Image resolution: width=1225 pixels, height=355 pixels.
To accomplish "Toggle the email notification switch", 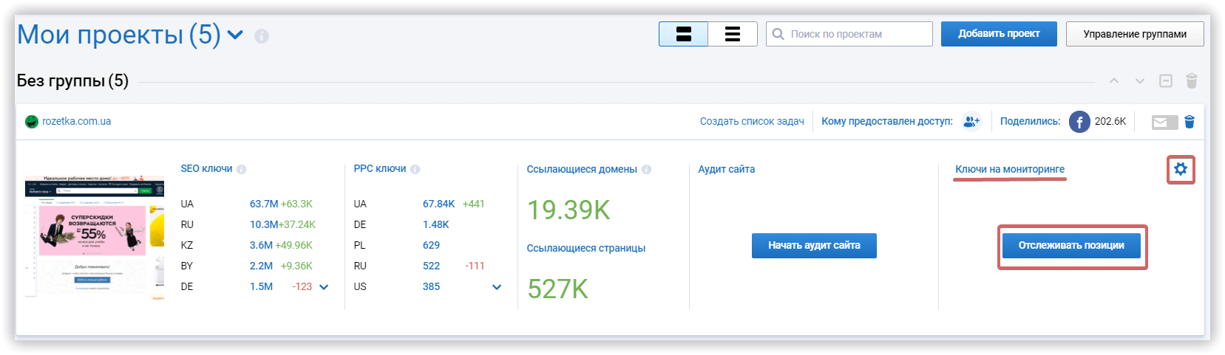I will (x=1164, y=122).
